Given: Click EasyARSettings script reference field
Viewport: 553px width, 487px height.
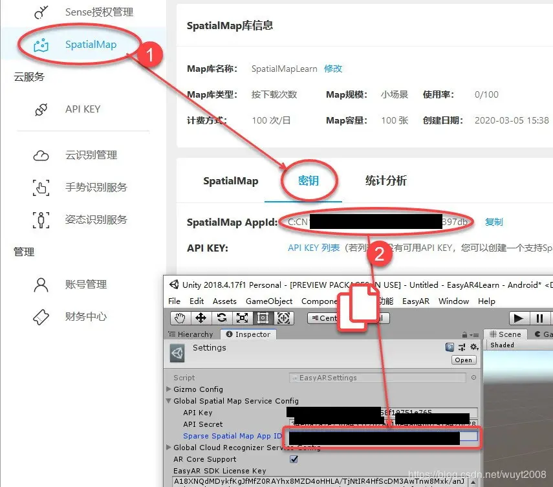Looking at the screenshot, I should [378, 378].
